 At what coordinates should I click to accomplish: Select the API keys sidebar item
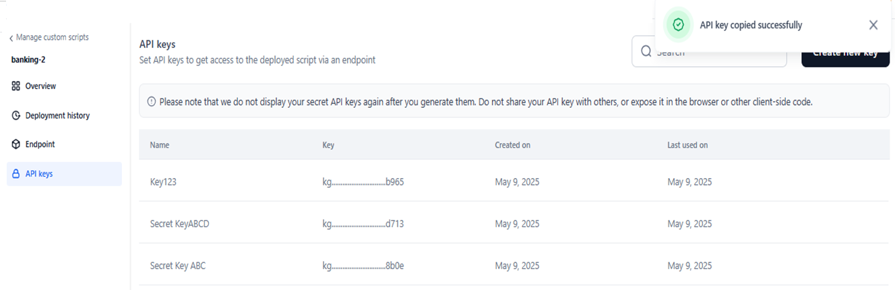coord(39,174)
